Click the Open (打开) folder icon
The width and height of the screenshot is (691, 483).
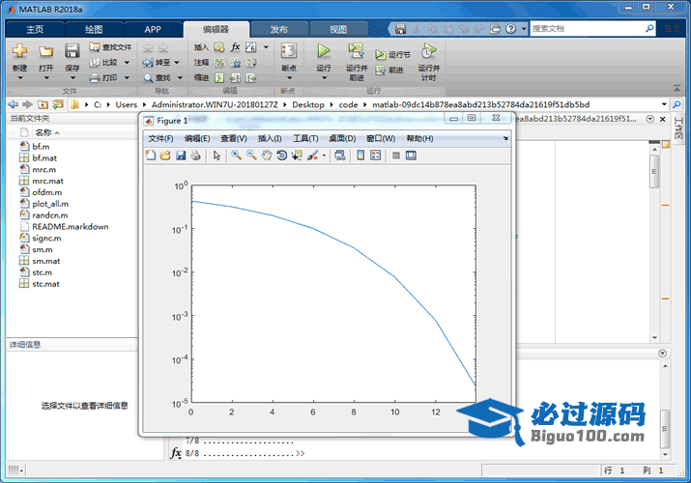[x=45, y=51]
